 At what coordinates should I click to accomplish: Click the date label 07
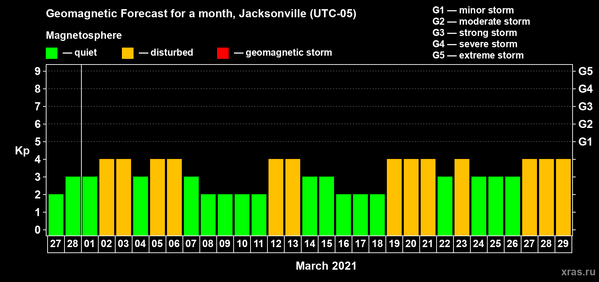(x=191, y=244)
